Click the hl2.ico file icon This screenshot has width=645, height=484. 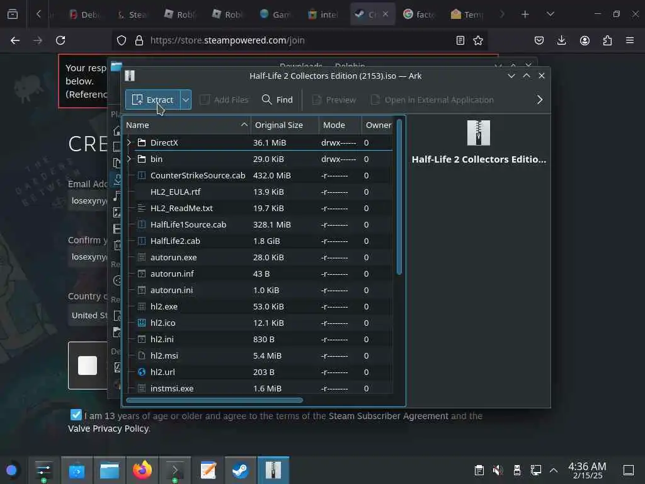coord(142,323)
